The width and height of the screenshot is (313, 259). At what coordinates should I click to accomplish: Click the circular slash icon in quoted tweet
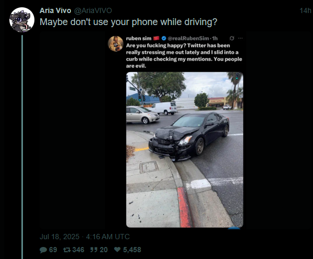tap(232, 38)
